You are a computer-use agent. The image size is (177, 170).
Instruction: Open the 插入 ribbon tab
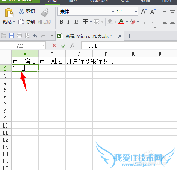coord(73,1)
